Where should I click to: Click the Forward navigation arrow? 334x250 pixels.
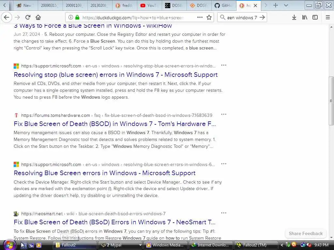[18, 18]
